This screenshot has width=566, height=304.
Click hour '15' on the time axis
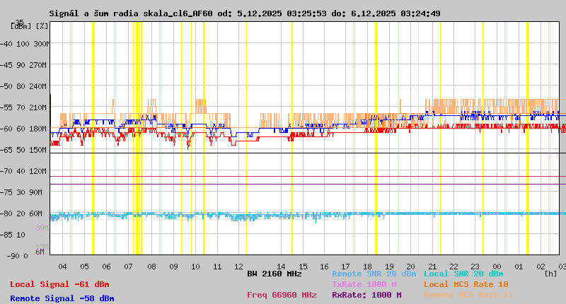click(x=303, y=267)
